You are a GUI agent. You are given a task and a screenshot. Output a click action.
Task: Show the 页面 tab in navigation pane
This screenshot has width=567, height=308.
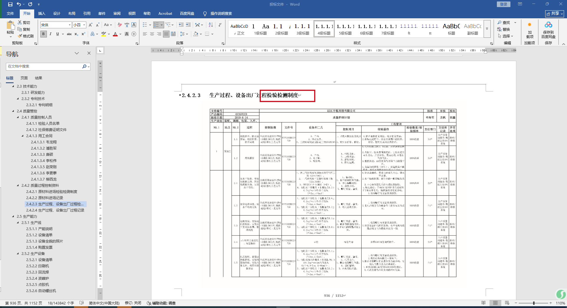(x=24, y=78)
